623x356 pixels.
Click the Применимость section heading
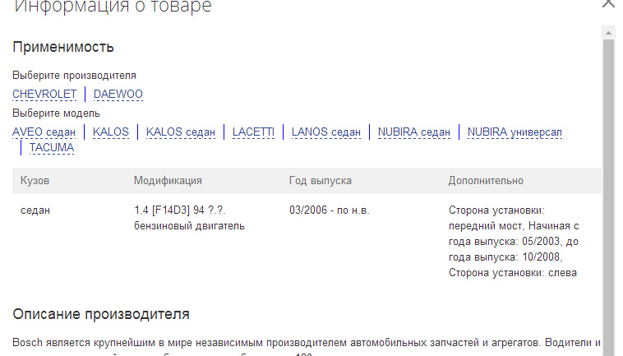[x=63, y=47]
